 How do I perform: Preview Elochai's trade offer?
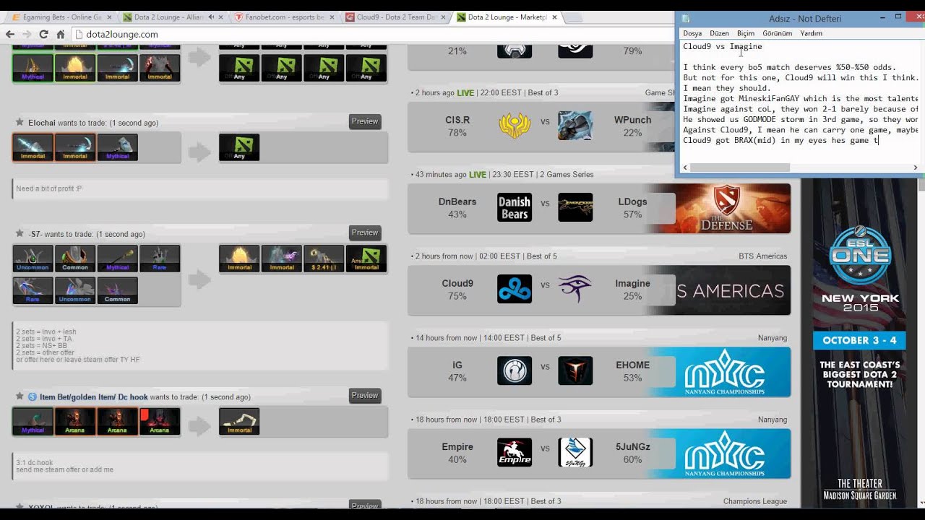click(365, 121)
